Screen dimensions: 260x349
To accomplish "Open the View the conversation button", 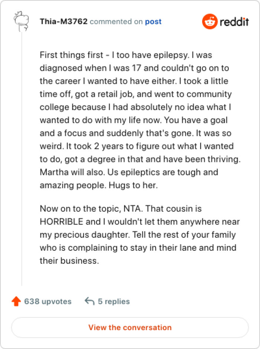I will tap(130, 327).
